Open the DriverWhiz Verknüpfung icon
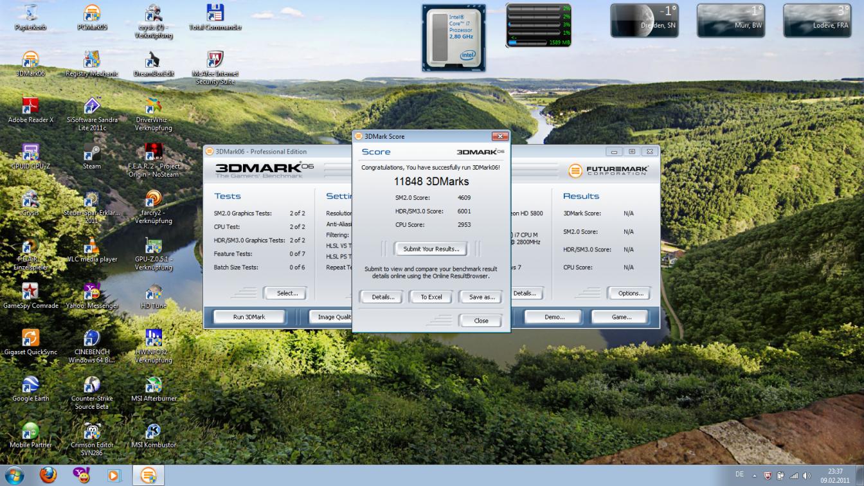Viewport: 864px width, 486px height. pyautogui.click(x=153, y=114)
